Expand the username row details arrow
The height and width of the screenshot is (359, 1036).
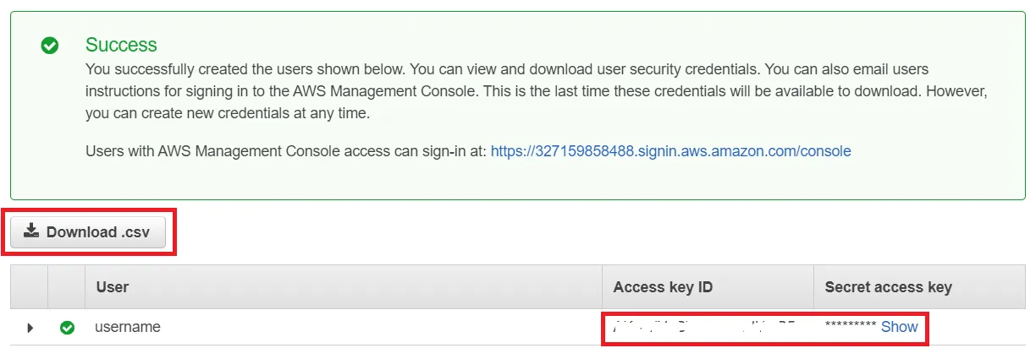point(30,328)
